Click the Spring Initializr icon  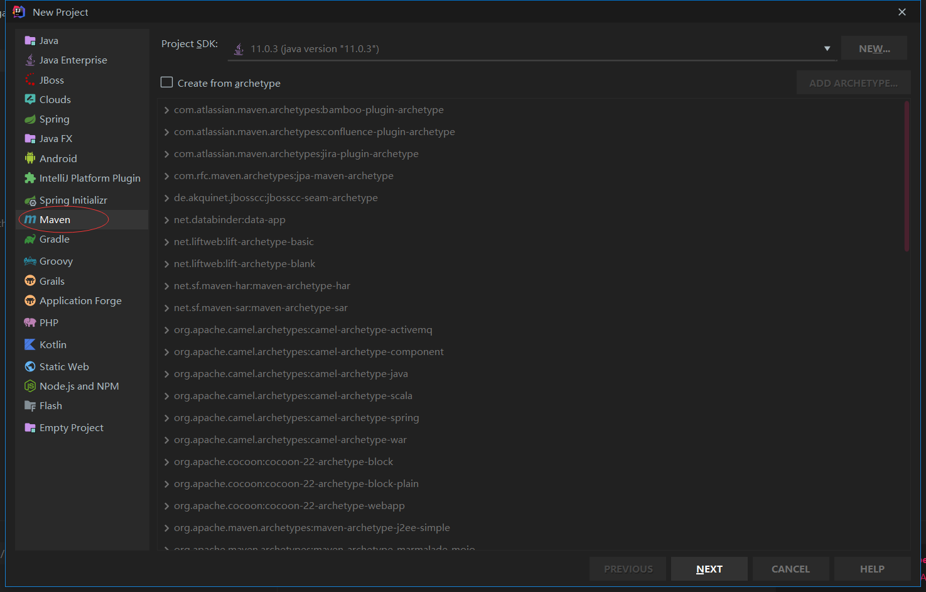[x=30, y=200]
